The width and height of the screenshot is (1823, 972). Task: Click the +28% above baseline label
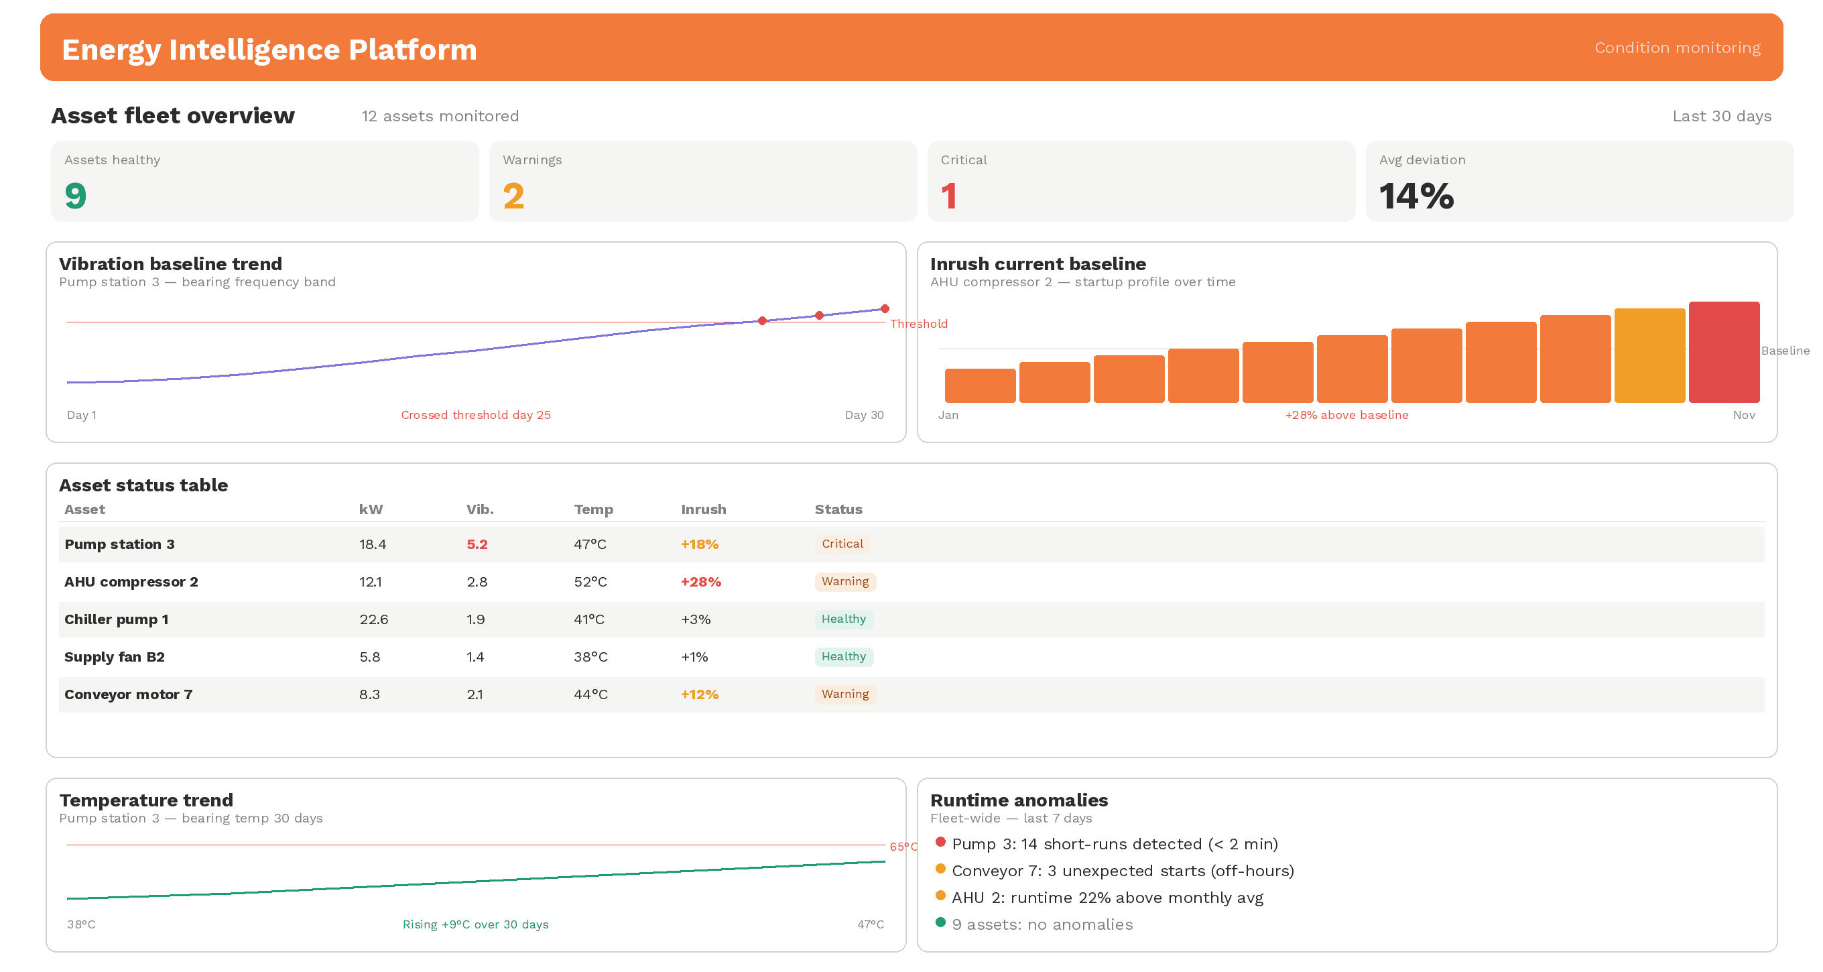pyautogui.click(x=1346, y=415)
